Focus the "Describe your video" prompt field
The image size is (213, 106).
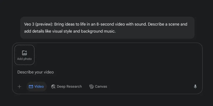pos(80,72)
